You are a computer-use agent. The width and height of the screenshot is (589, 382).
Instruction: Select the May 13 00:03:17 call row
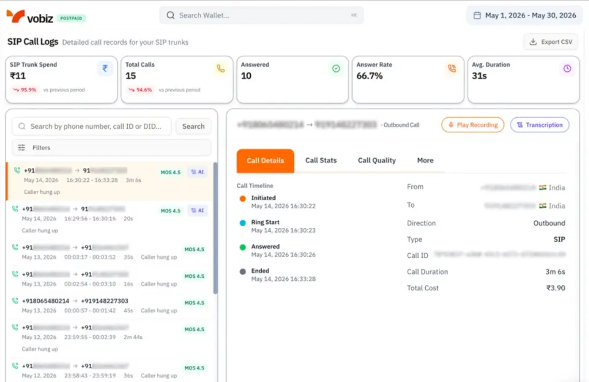(x=110, y=253)
